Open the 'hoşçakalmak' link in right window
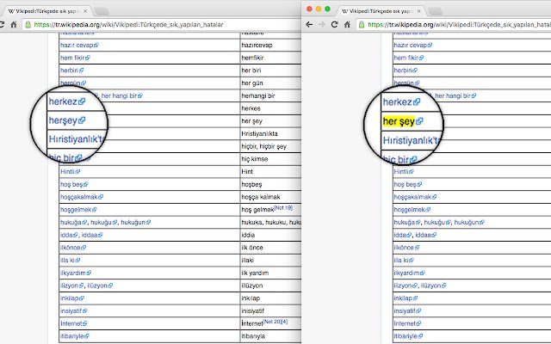 412,197
